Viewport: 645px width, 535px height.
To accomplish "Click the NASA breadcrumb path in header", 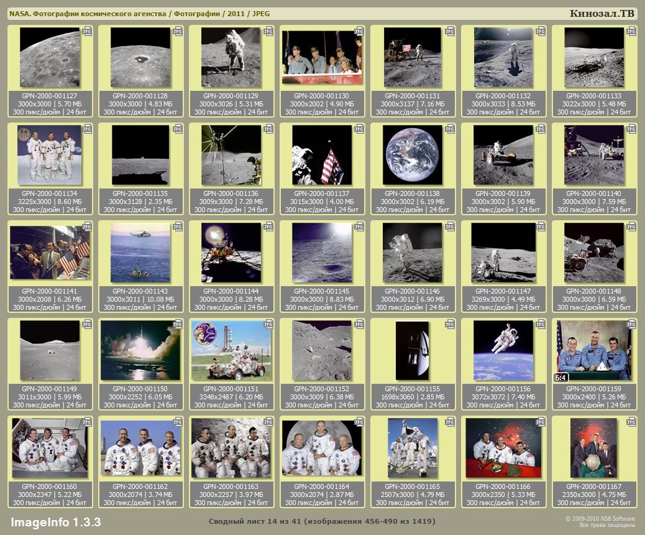I will [135, 14].
